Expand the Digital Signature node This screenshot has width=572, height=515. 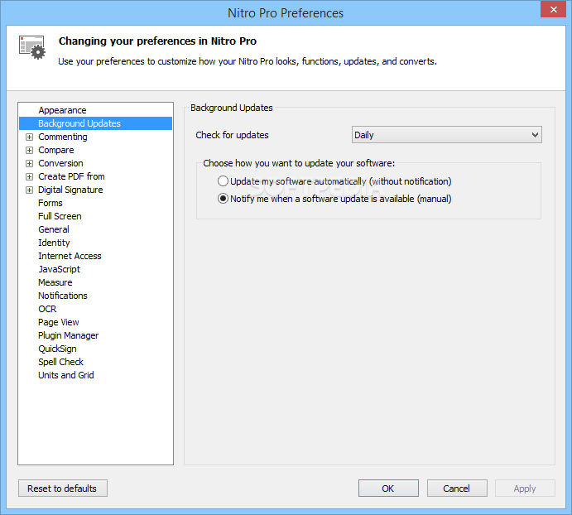pyautogui.click(x=29, y=190)
